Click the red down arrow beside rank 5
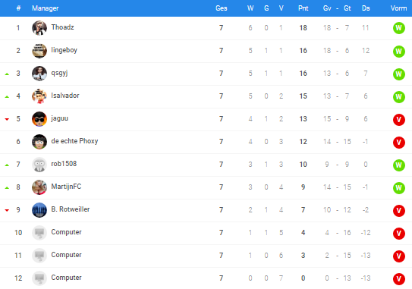Viewport: 412px width, 289px height. tap(7, 119)
